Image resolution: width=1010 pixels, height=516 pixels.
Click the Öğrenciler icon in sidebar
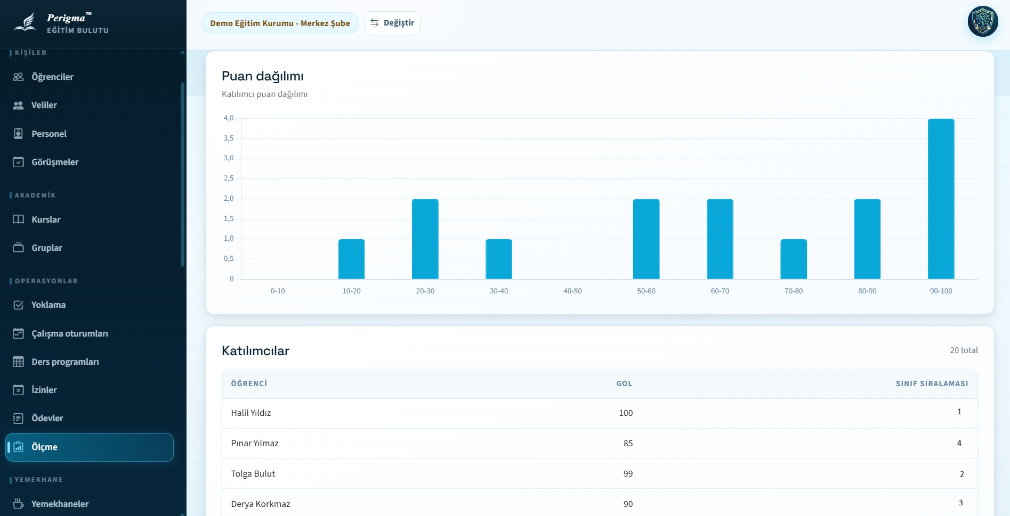(x=18, y=77)
